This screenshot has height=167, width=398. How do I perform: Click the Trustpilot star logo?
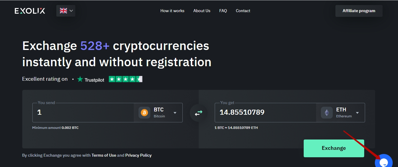80,79
